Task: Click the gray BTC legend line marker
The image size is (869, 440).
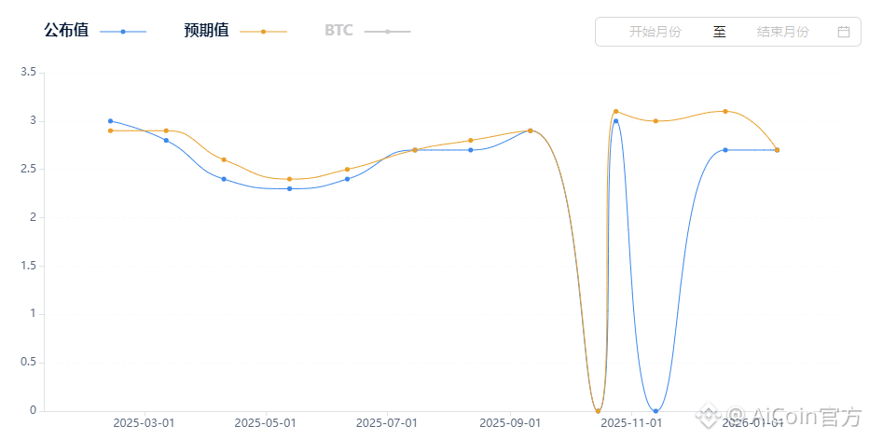Action: tap(387, 32)
